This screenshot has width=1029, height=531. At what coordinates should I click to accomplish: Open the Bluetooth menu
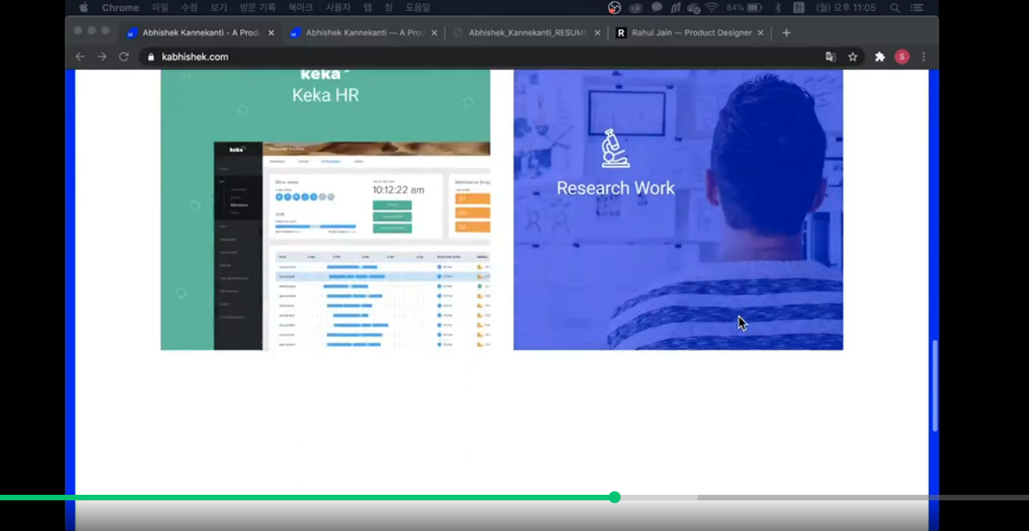778,8
